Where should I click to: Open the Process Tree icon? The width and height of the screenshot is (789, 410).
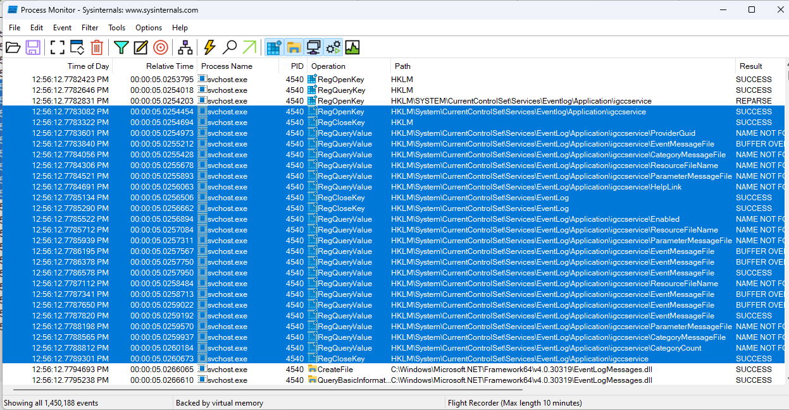click(x=185, y=47)
